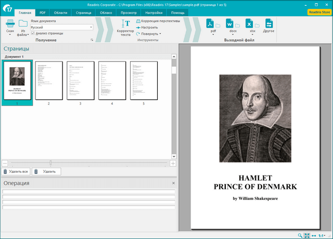Click the Другое output format icon
The height and width of the screenshot is (239, 333).
point(269,23)
